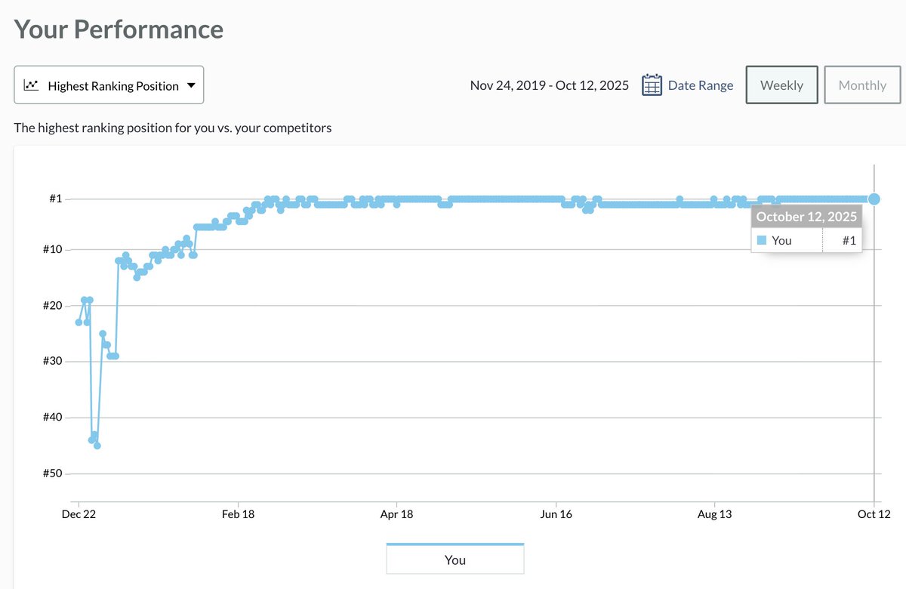This screenshot has width=906, height=589.
Task: Click the #30 y-axis label
Action: [x=51, y=362]
